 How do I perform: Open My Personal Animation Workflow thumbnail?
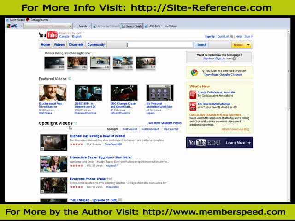point(160,93)
